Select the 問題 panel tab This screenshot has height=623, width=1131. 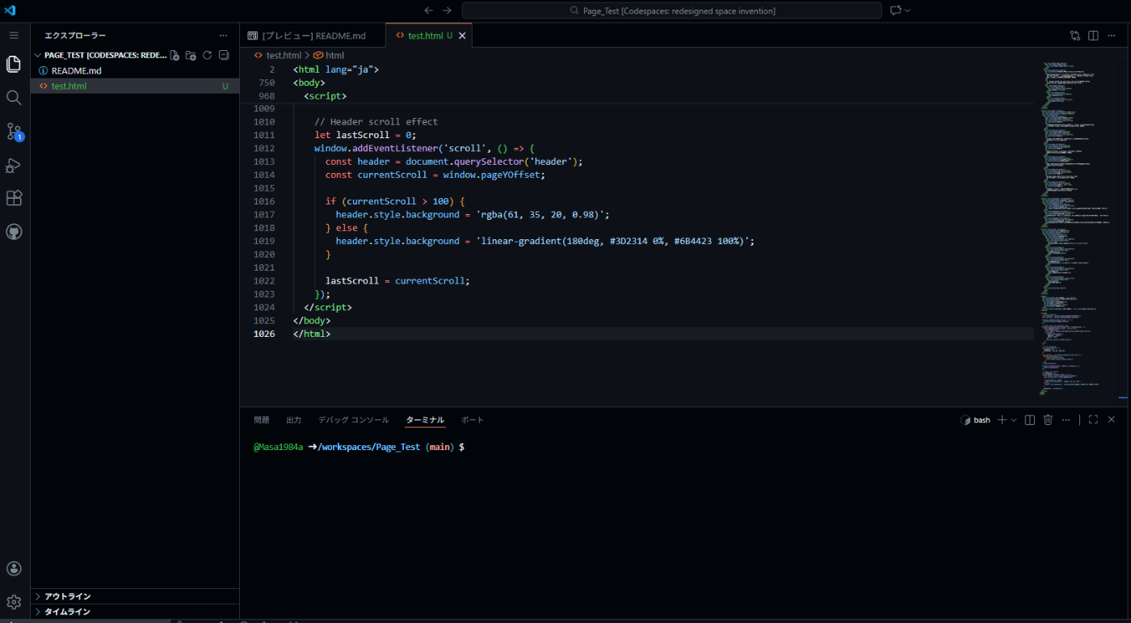pos(262,420)
